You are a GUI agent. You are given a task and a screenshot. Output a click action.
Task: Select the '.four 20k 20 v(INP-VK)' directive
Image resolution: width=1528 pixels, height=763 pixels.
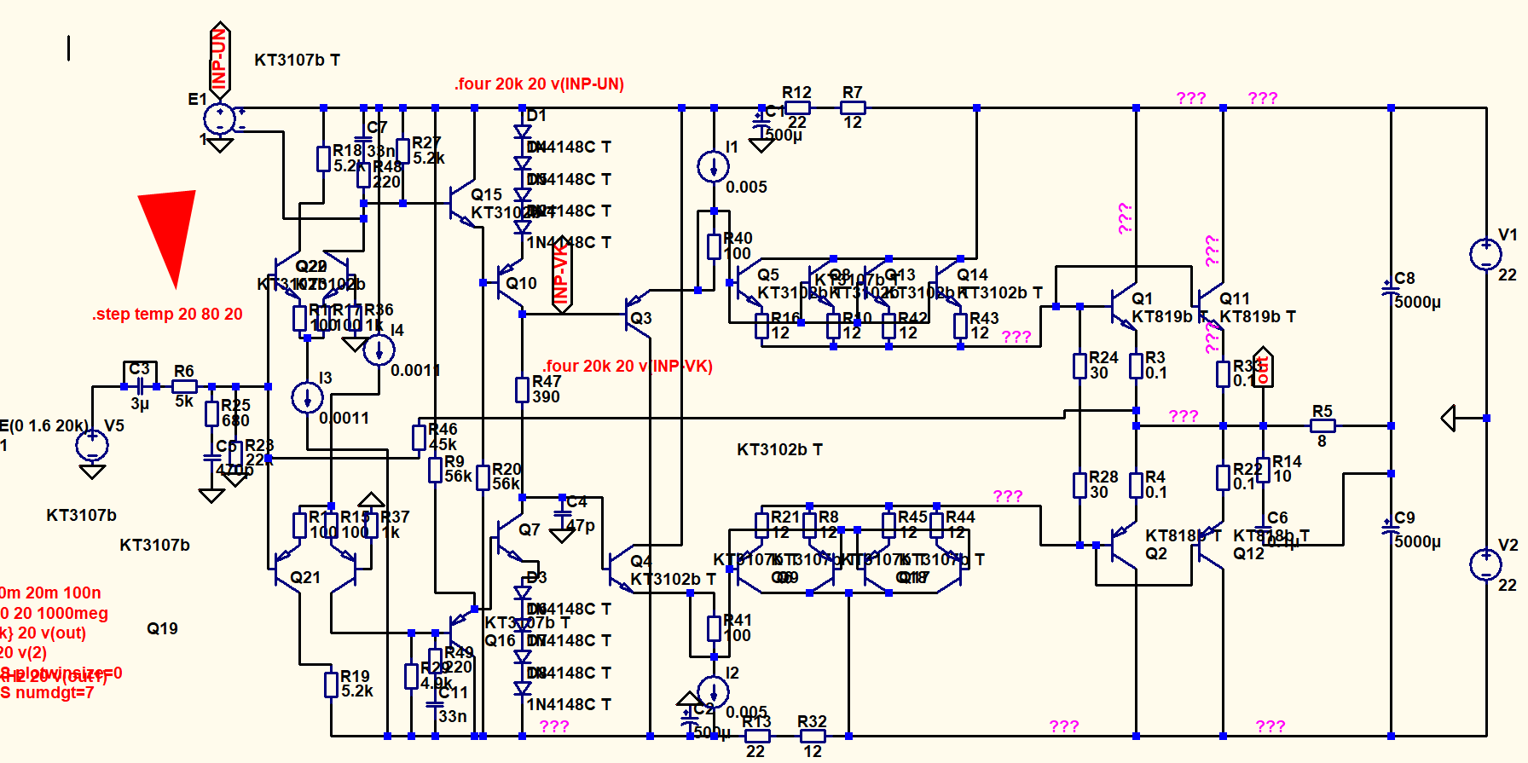click(x=628, y=366)
